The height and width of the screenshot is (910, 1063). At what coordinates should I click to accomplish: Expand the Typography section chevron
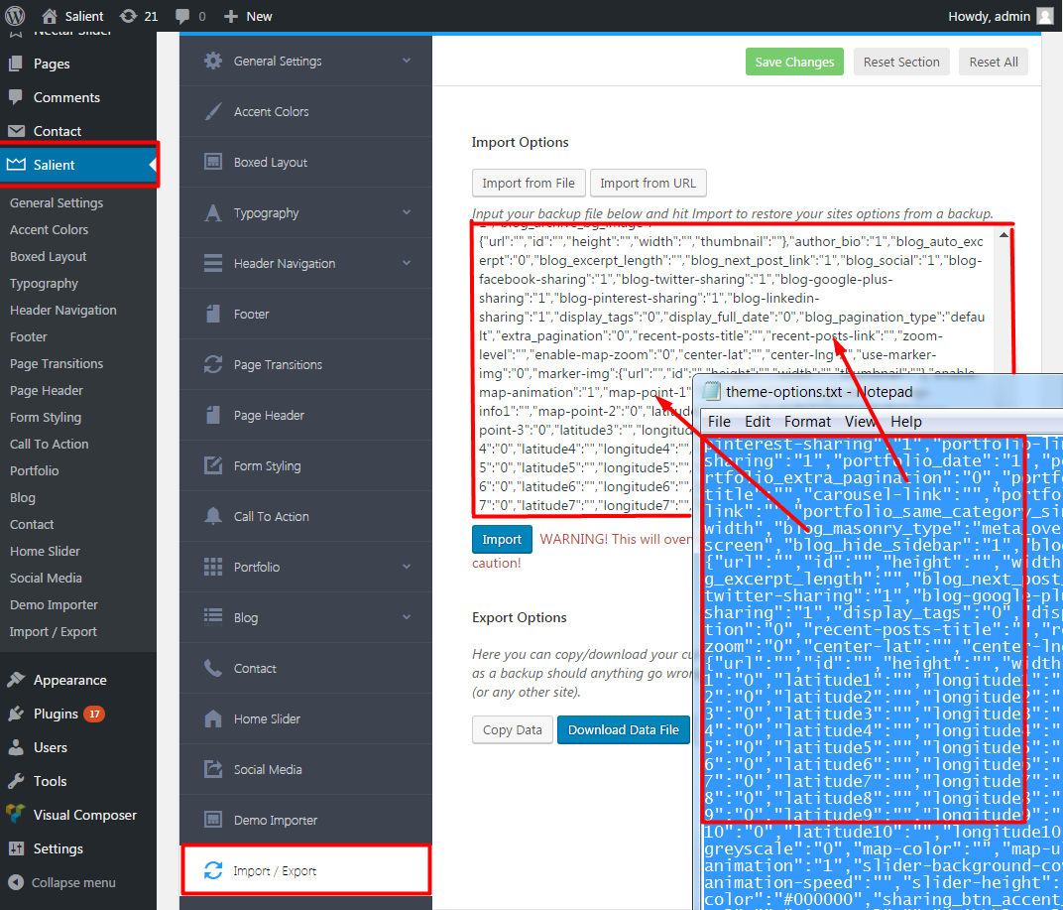click(x=407, y=212)
